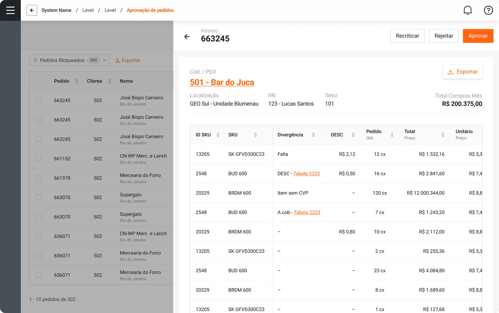The width and height of the screenshot is (499, 313).
Task: Close the order panel with the back arrow
Action: [187, 36]
